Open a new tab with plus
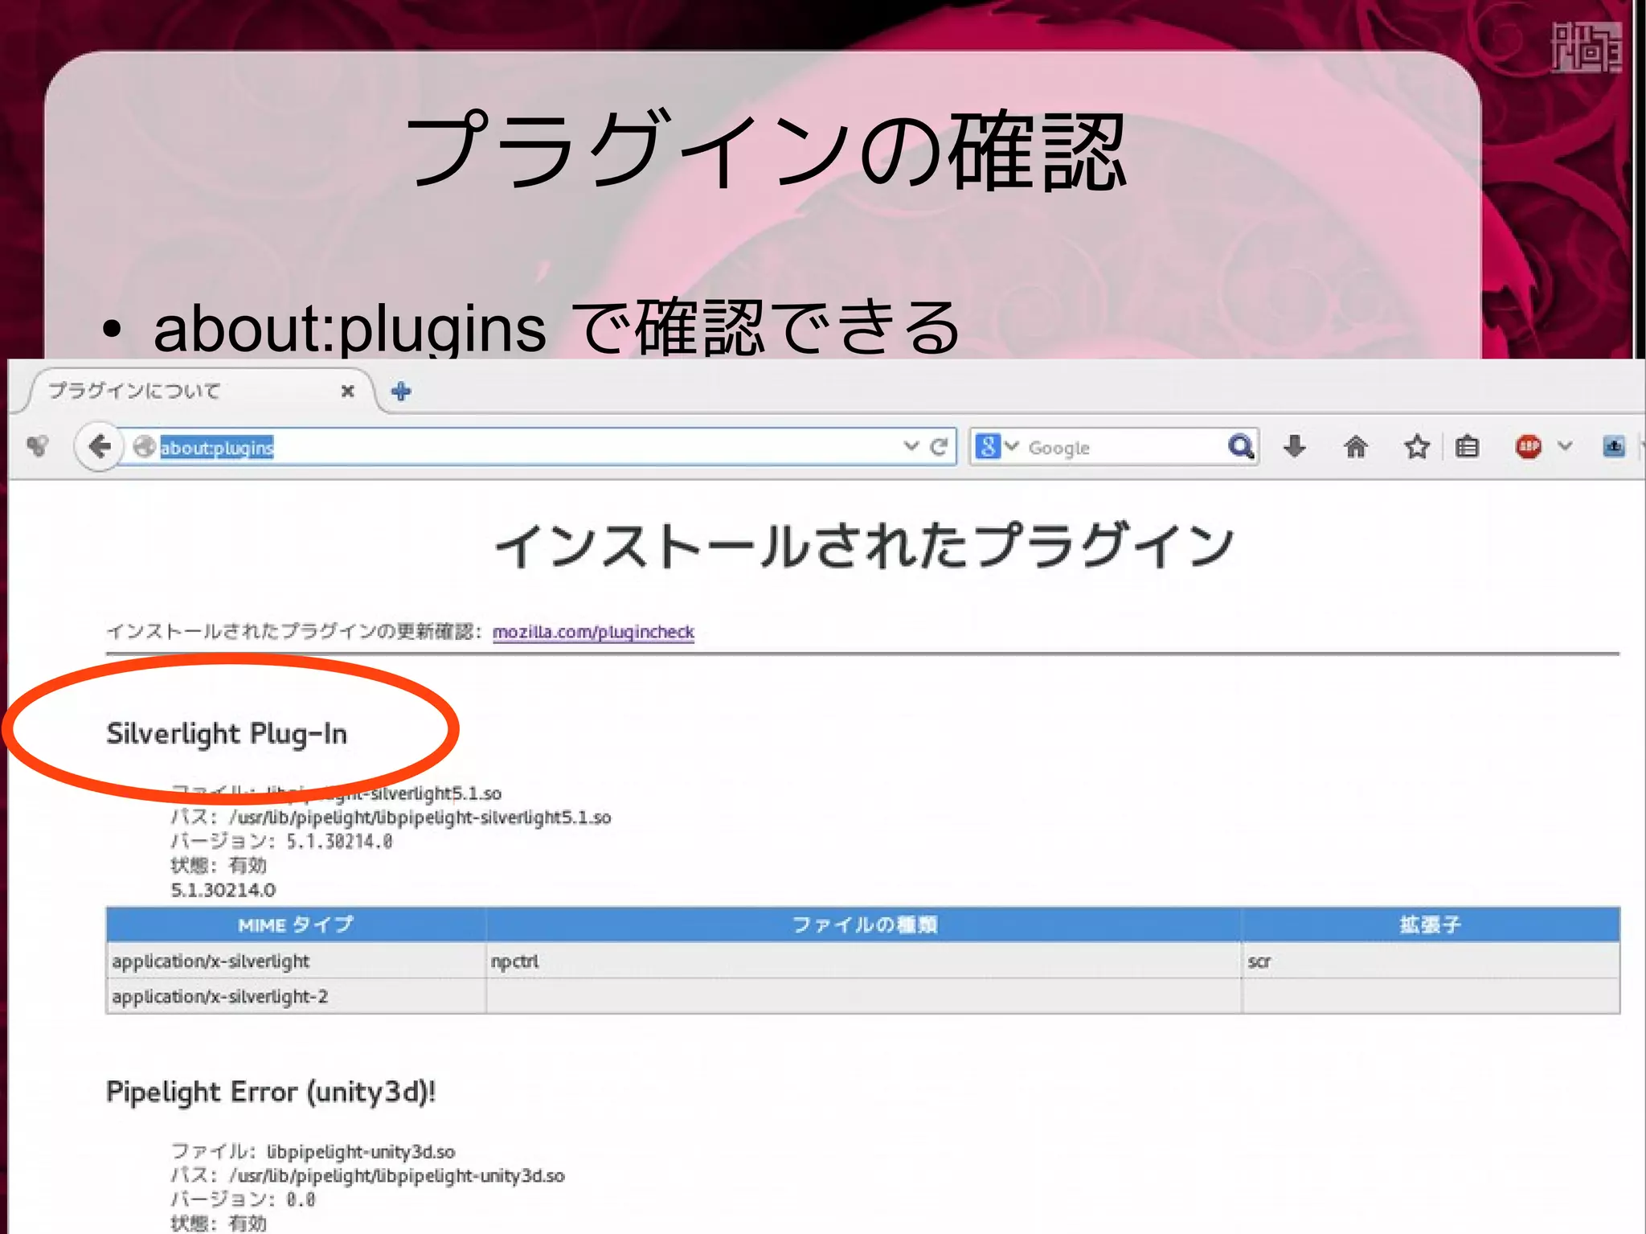Viewport: 1646px width, 1234px height. pos(401,392)
